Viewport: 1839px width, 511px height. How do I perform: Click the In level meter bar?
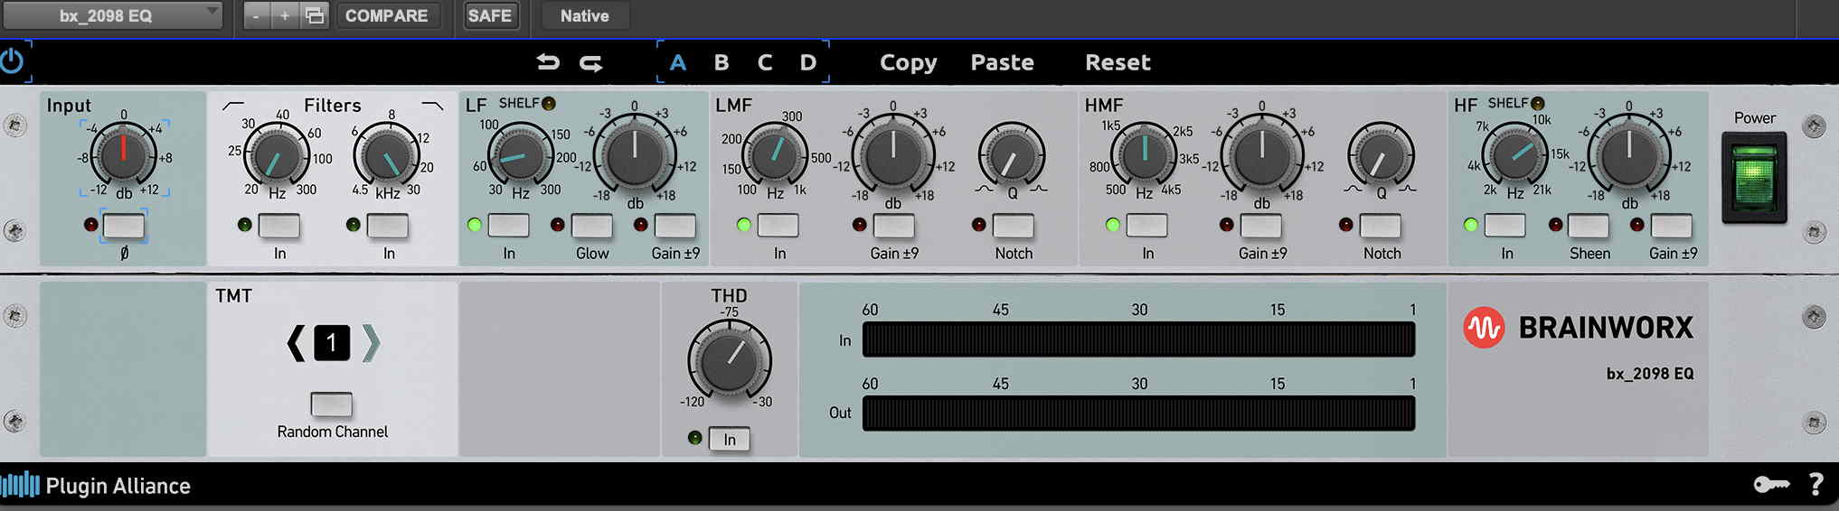pos(1138,339)
